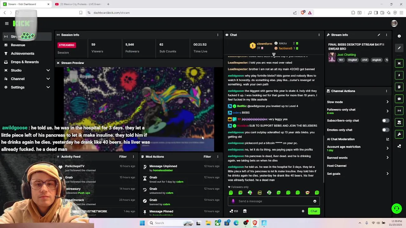Open Stream info three-dot menu
The image size is (406, 228).
[x=386, y=35]
